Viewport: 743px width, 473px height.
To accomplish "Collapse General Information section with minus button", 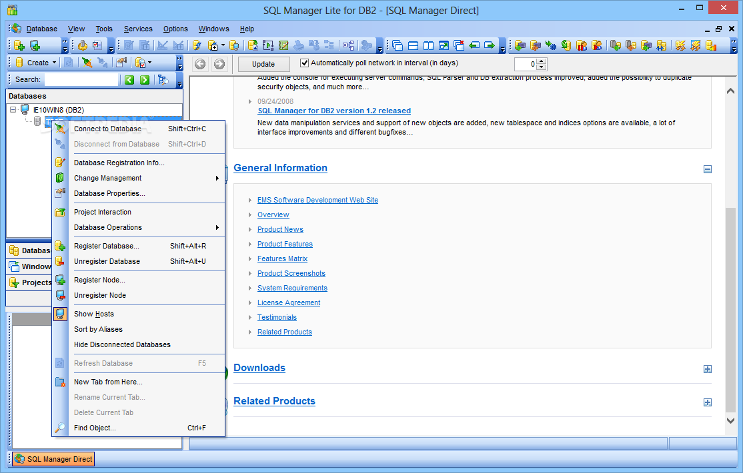I will coord(708,169).
